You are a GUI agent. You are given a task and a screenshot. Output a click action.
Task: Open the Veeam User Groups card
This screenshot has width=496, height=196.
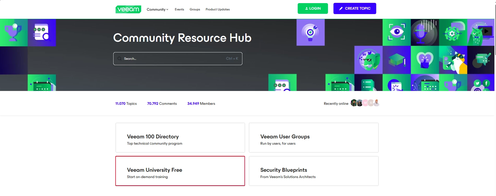pyautogui.click(x=314, y=138)
